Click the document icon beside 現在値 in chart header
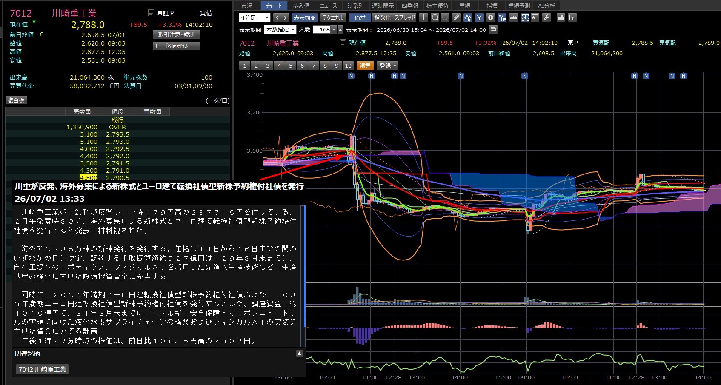The width and height of the screenshot is (721, 385). click(343, 43)
